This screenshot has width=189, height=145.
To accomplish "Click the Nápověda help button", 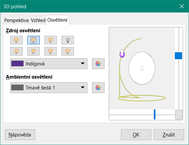I will [20, 134].
